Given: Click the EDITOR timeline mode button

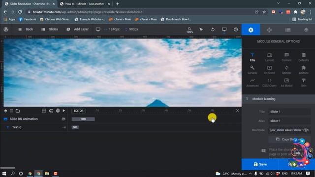Looking at the screenshot, I should pyautogui.click(x=79, y=111).
